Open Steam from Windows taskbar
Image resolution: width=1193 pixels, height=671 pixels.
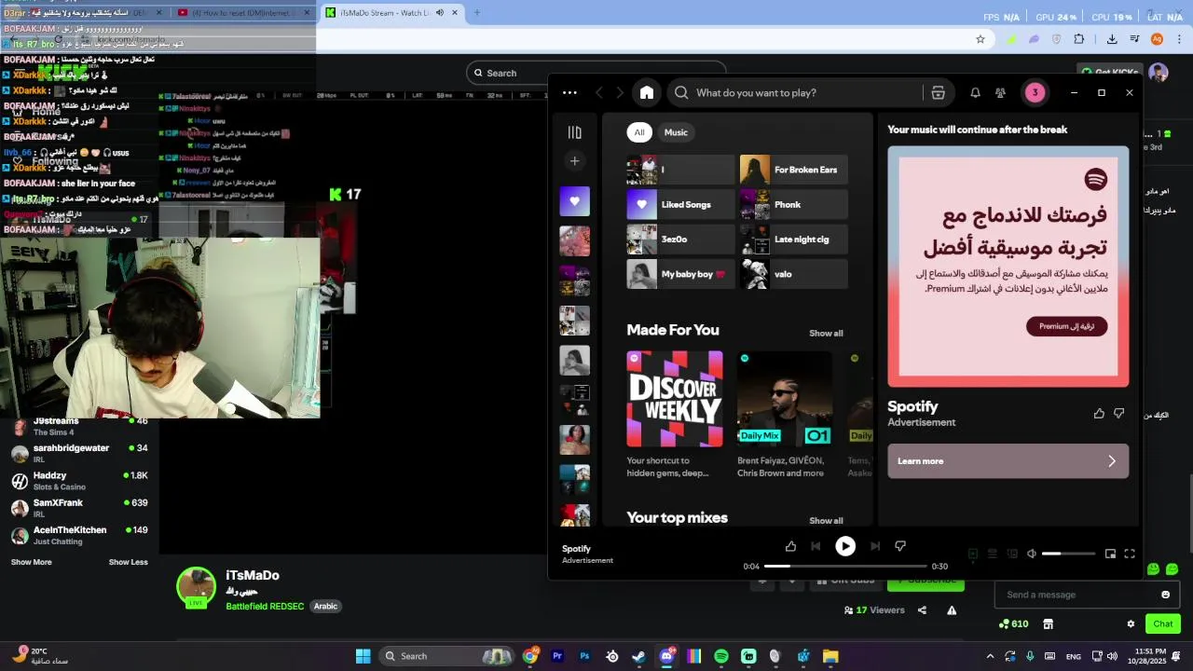coord(638,656)
